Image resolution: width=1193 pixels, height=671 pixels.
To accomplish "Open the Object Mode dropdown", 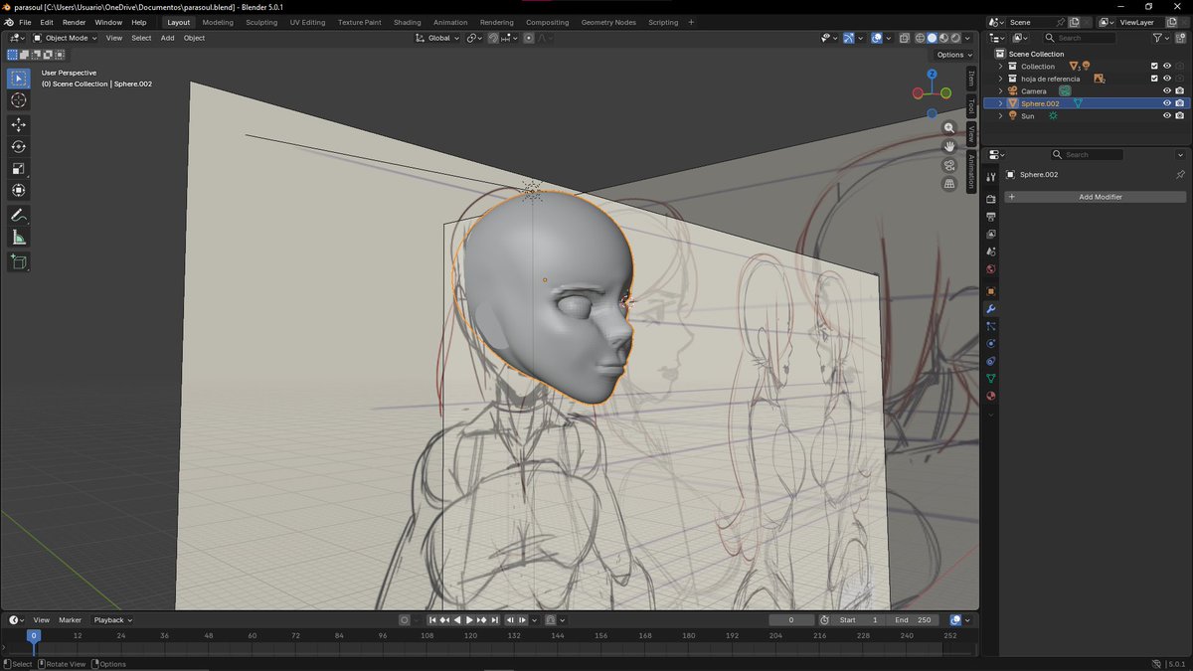I will tap(66, 38).
